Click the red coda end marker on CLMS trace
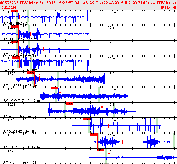 (x=85, y=61)
